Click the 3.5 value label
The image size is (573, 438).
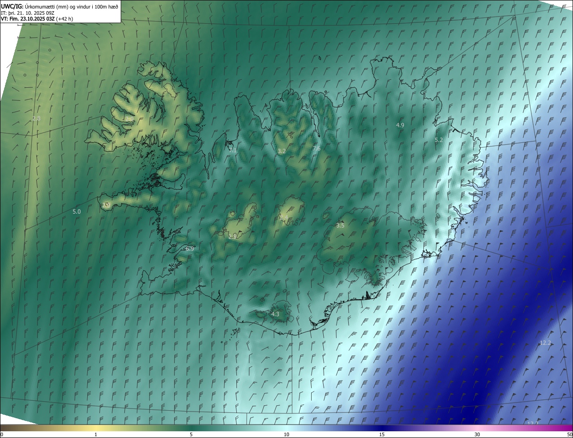tap(340, 226)
